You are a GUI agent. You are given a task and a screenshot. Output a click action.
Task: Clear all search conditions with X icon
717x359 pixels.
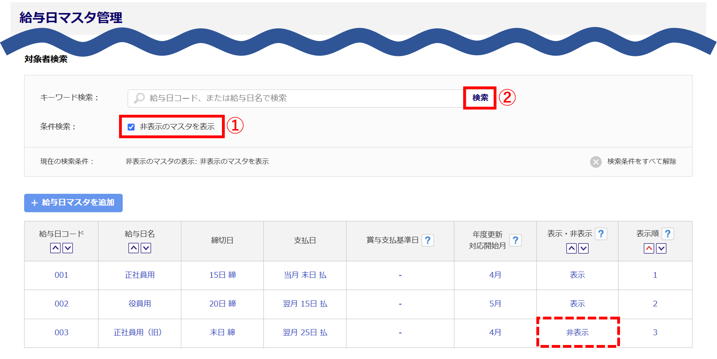(596, 162)
